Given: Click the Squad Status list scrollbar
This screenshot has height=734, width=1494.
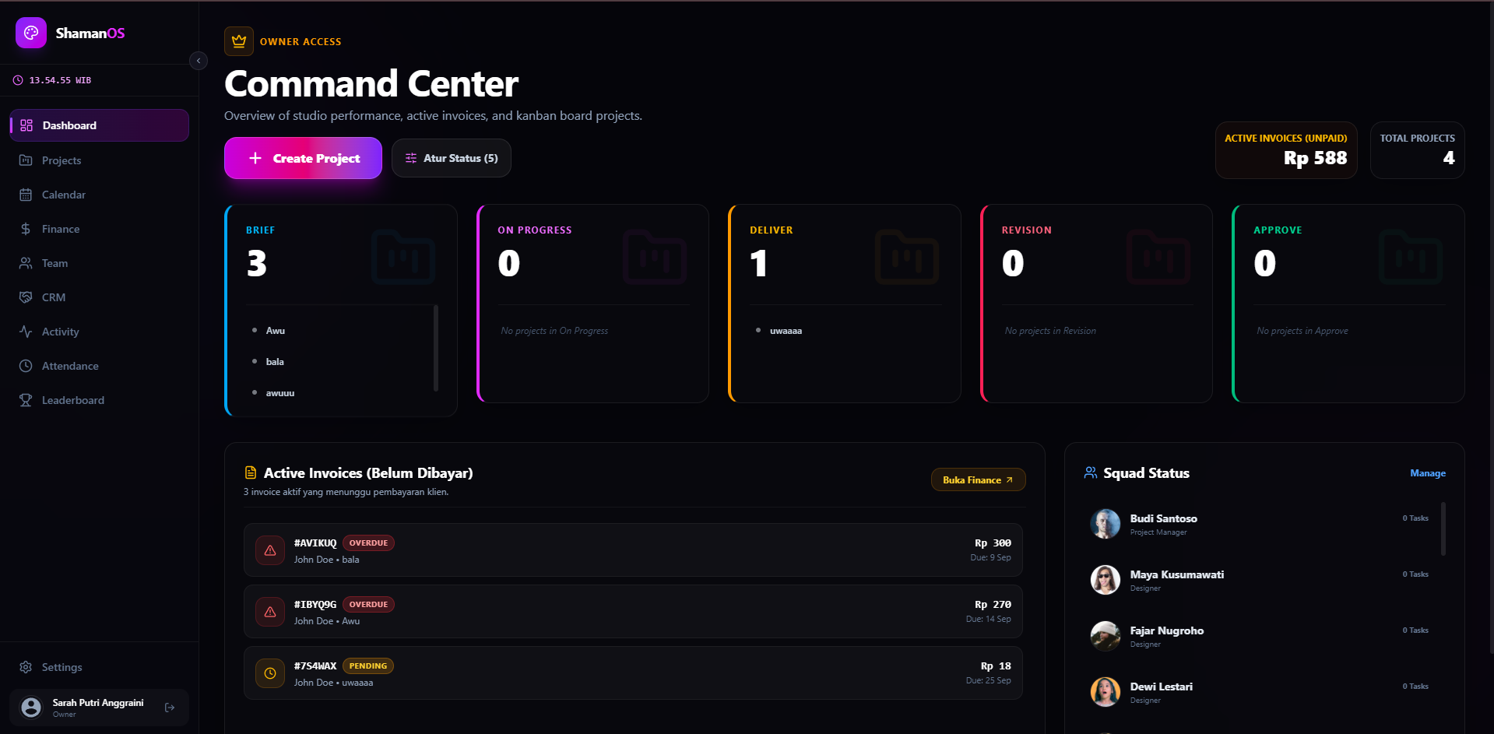Looking at the screenshot, I should coord(1443,529).
